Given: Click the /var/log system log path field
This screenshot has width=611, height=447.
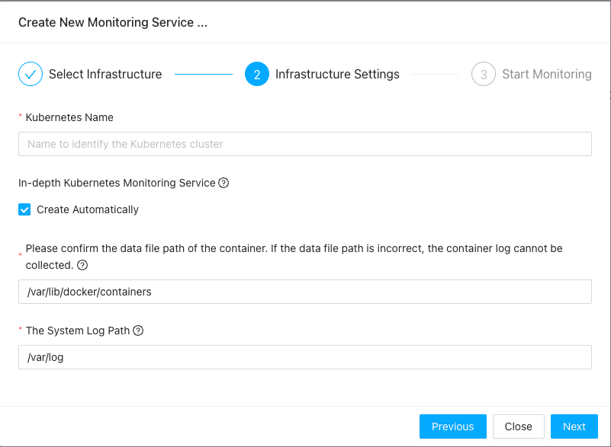Looking at the screenshot, I should point(305,357).
